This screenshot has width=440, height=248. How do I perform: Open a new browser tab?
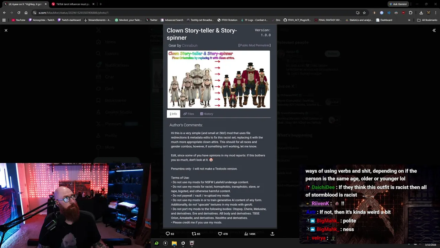point(100,4)
